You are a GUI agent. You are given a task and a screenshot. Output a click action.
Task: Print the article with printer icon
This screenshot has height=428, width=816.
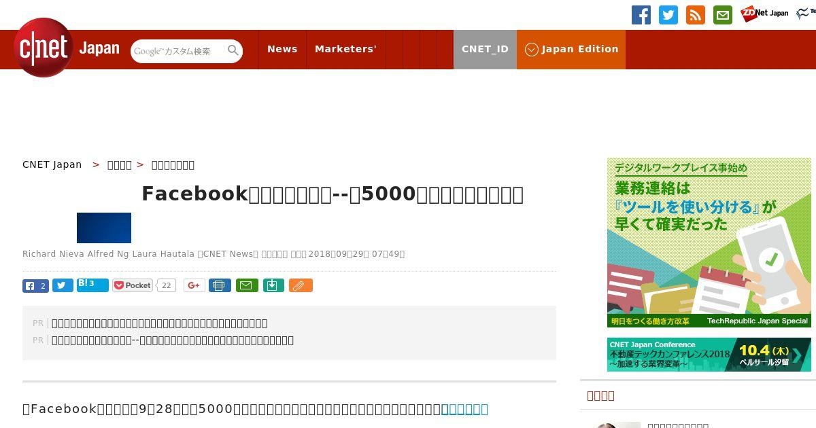(220, 285)
